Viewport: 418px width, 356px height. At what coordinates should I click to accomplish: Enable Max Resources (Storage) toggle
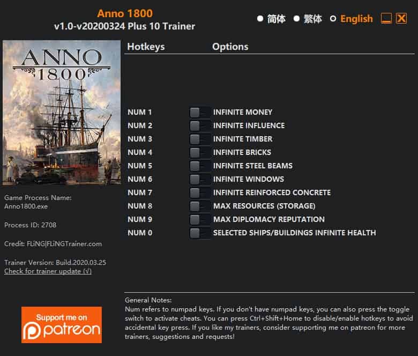(x=200, y=206)
